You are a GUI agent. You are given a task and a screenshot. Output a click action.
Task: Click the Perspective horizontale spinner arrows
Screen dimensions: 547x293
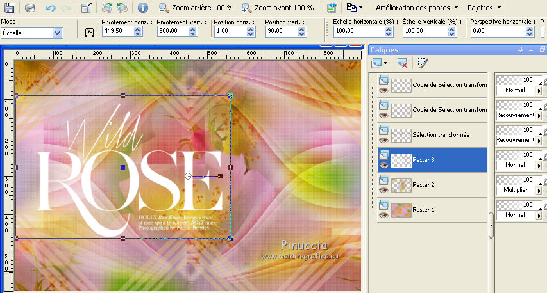pos(530,31)
